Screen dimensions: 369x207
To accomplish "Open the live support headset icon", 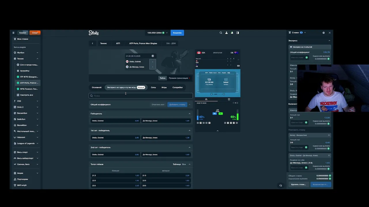I will [280, 185].
